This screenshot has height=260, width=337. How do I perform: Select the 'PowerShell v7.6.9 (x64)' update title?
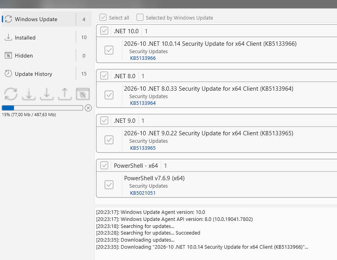pos(154,178)
